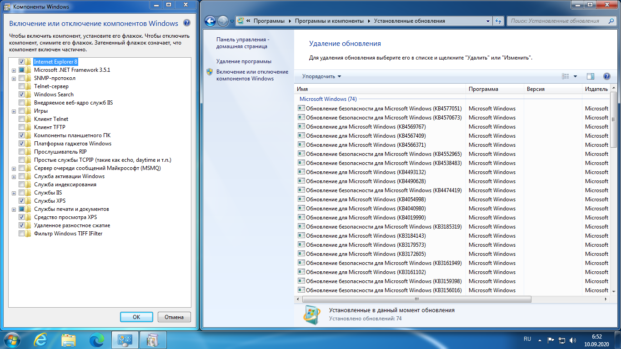The image size is (621, 349).
Task: Expand the Microsoft .NET Framework 3.5.1 node
Action: pyautogui.click(x=14, y=70)
